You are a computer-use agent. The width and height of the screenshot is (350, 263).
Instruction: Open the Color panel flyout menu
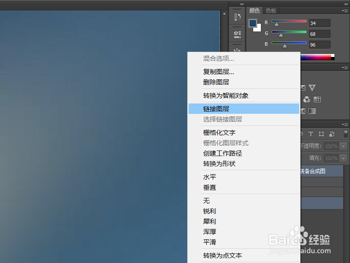[x=345, y=10]
